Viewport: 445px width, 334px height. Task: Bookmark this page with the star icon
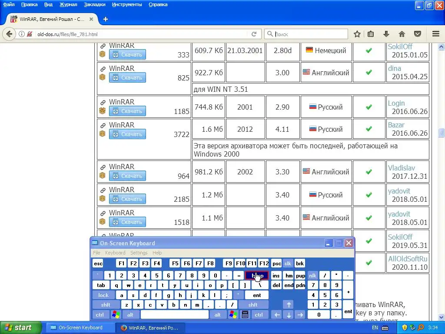(357, 34)
